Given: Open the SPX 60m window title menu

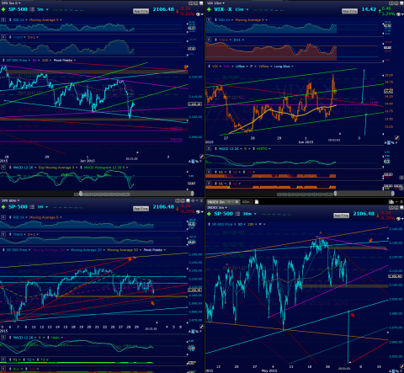Looking at the screenshot, I should (11, 200).
